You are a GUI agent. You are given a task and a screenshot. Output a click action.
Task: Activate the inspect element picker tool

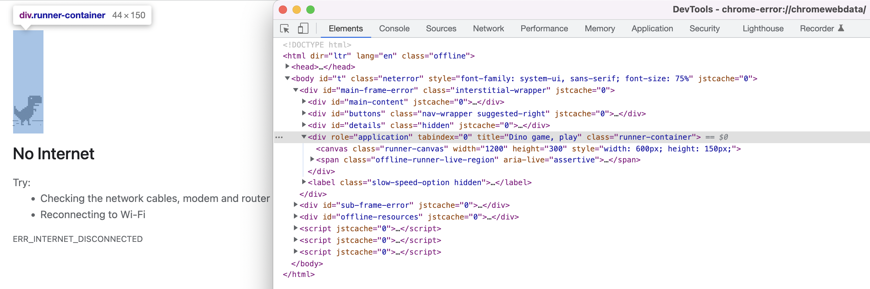point(285,29)
